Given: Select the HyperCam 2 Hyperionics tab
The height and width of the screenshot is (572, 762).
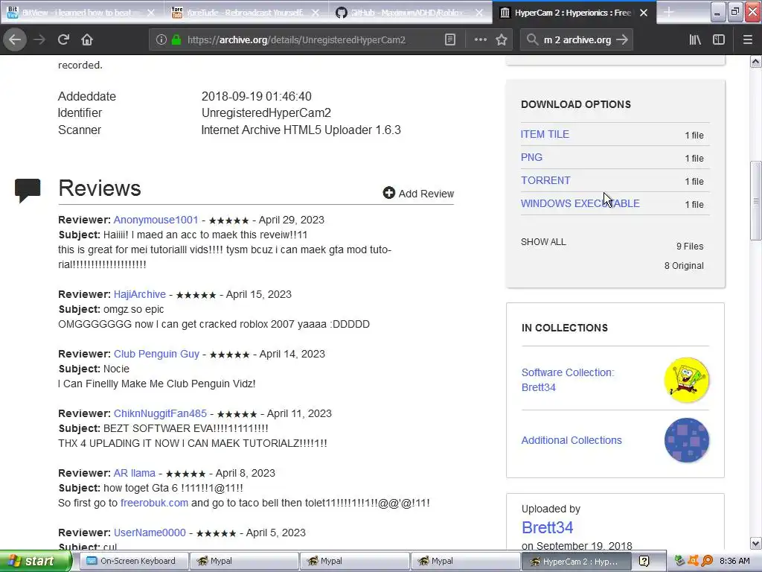Looking at the screenshot, I should point(574,13).
